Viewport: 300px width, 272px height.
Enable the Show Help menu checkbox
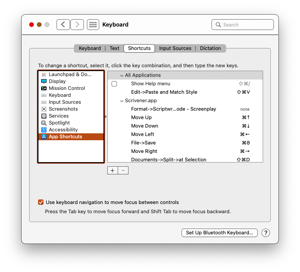[114, 84]
